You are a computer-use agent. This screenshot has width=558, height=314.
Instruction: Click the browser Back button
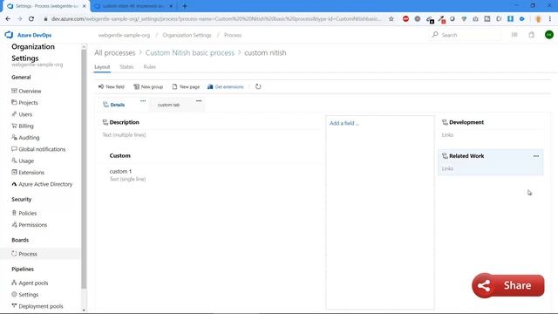tap(8, 19)
